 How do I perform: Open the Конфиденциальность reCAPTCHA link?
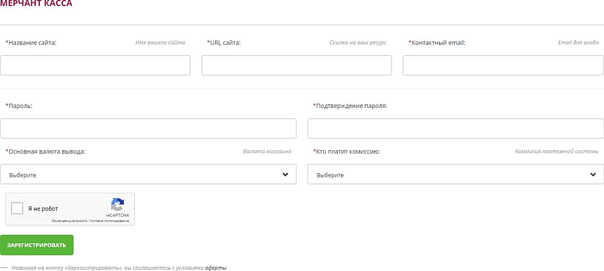[69, 221]
